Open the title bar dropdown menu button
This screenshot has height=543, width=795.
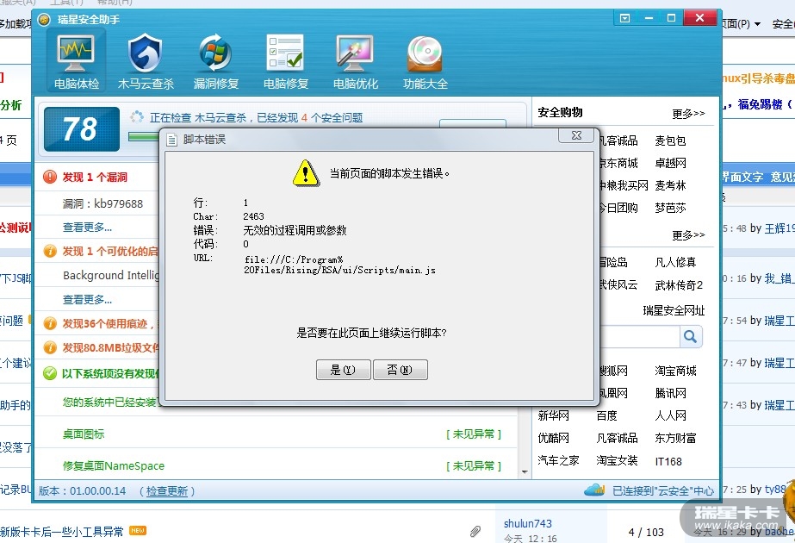(624, 18)
